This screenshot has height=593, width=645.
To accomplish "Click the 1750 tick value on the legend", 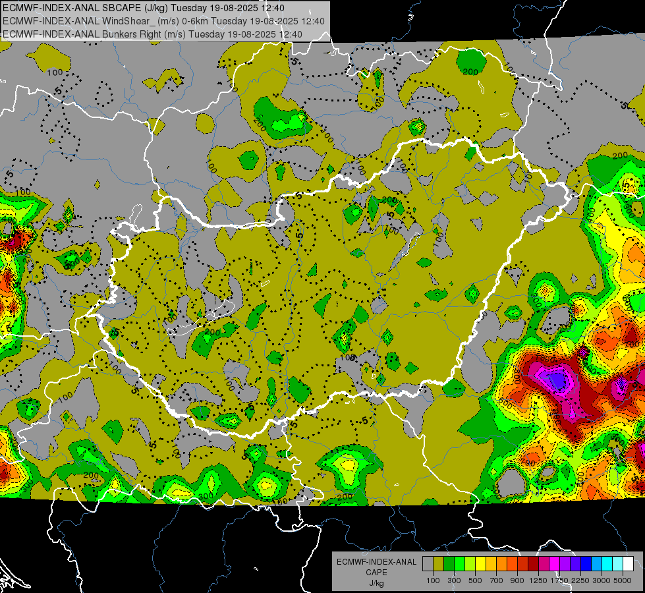I will click(x=559, y=580).
